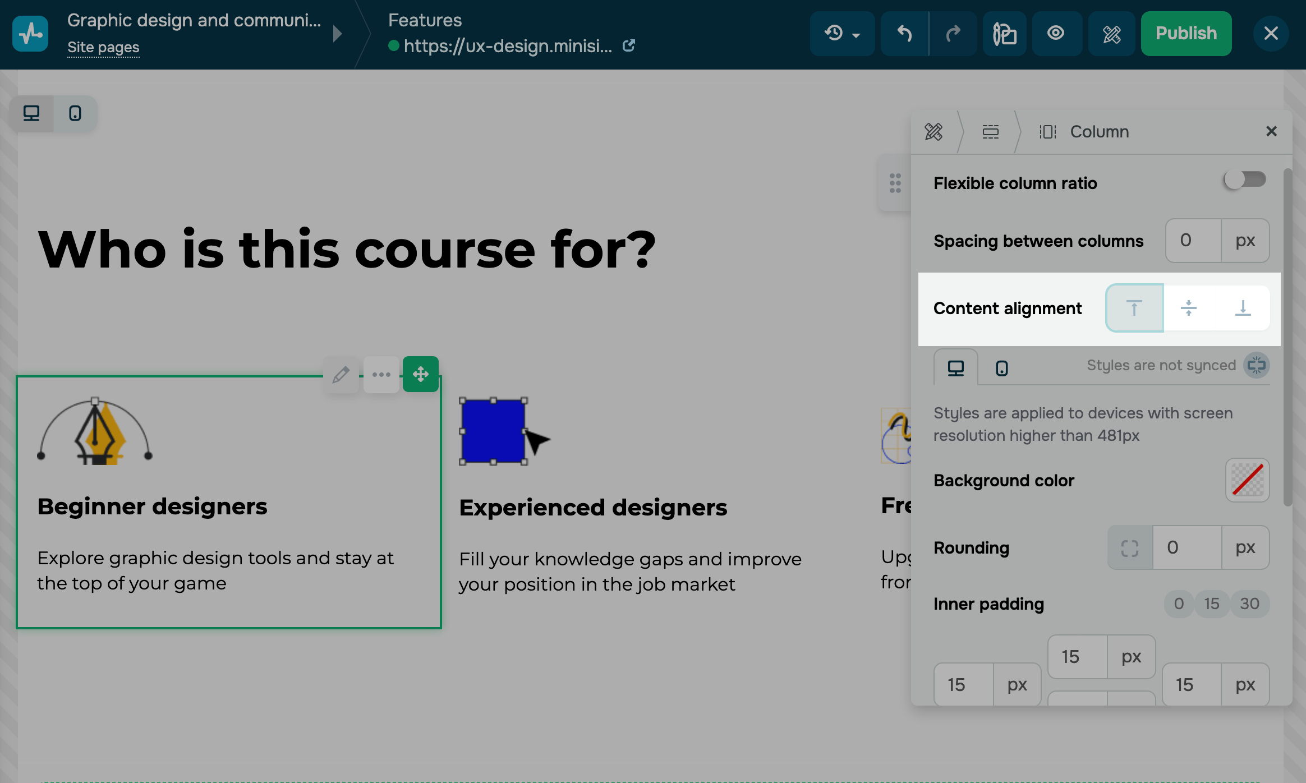Click the rounding corners icon
This screenshot has height=783, width=1306.
pyautogui.click(x=1130, y=547)
